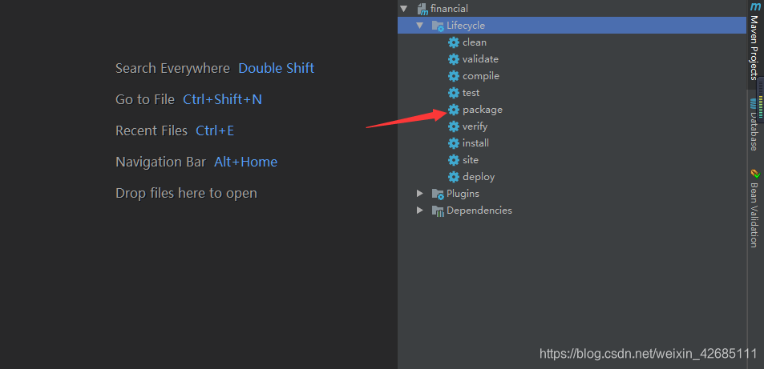The width and height of the screenshot is (764, 369).
Task: Click the Lifecycle folder icon
Action: [x=438, y=26]
